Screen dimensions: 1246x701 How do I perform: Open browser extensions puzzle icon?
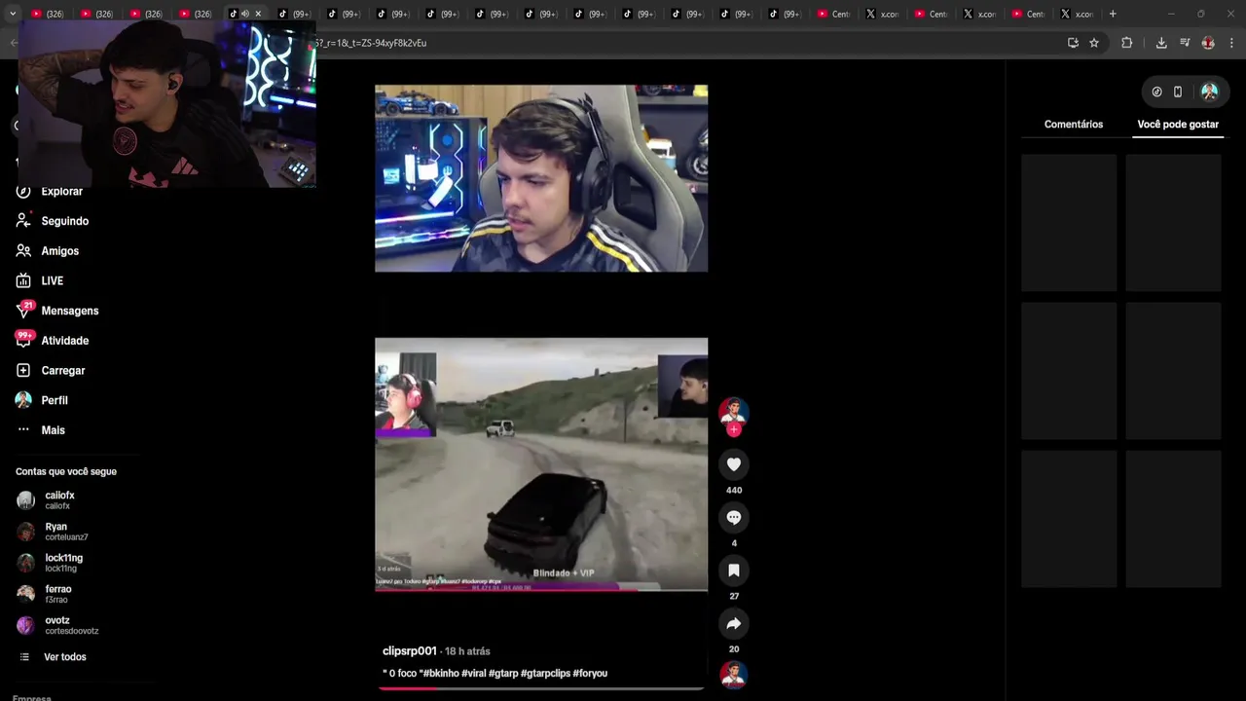point(1127,43)
